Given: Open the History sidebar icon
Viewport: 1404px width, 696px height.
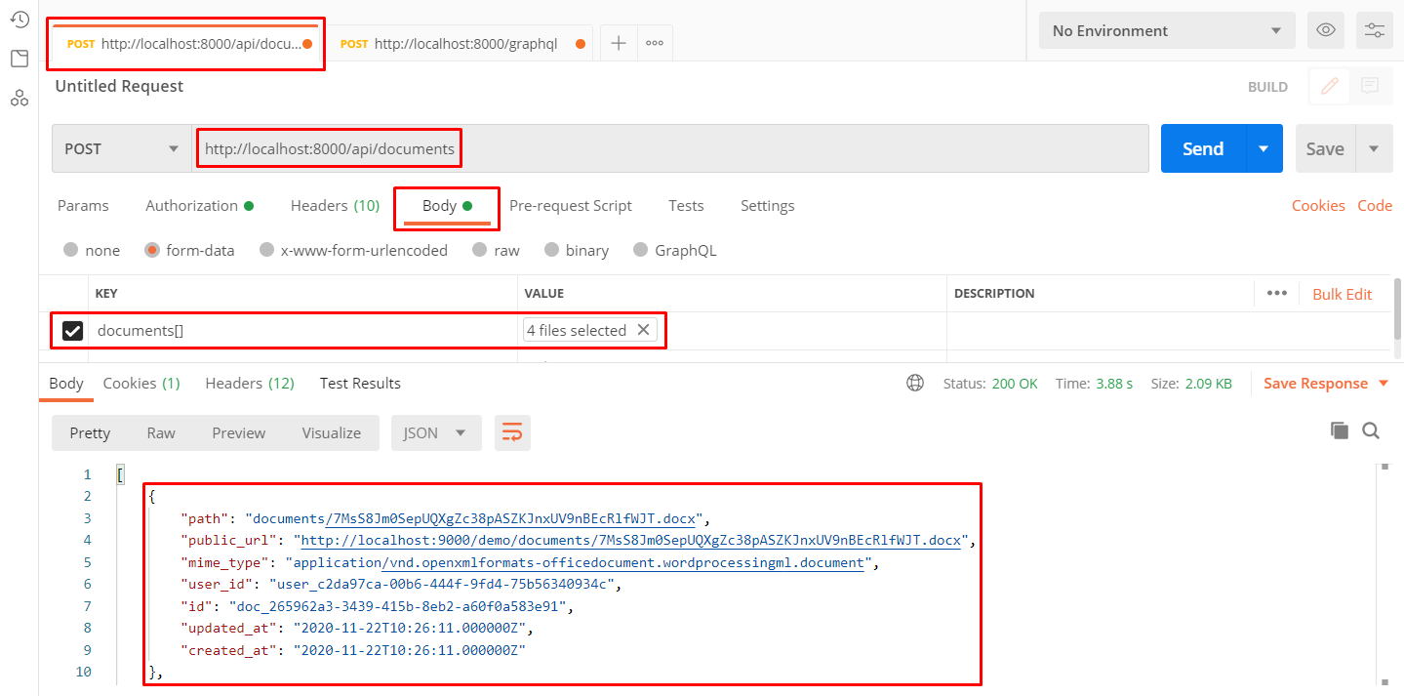Looking at the screenshot, I should [x=19, y=20].
